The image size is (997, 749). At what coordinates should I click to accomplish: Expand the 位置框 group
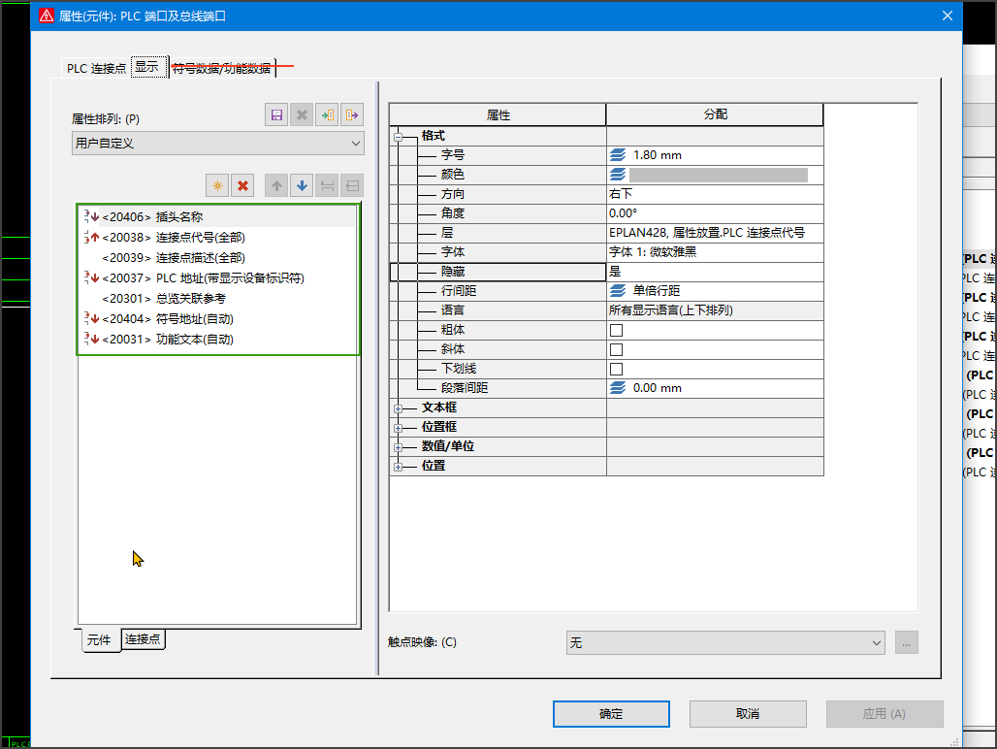point(398,428)
